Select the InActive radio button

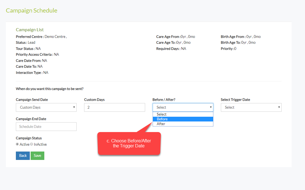click(x=31, y=144)
